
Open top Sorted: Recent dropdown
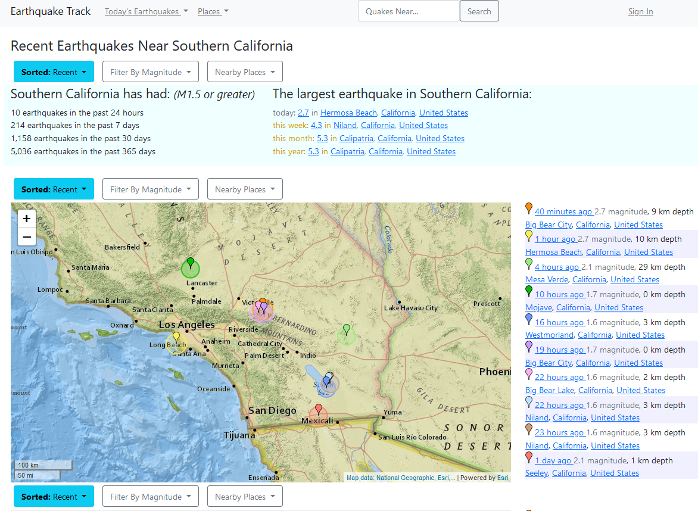[54, 71]
